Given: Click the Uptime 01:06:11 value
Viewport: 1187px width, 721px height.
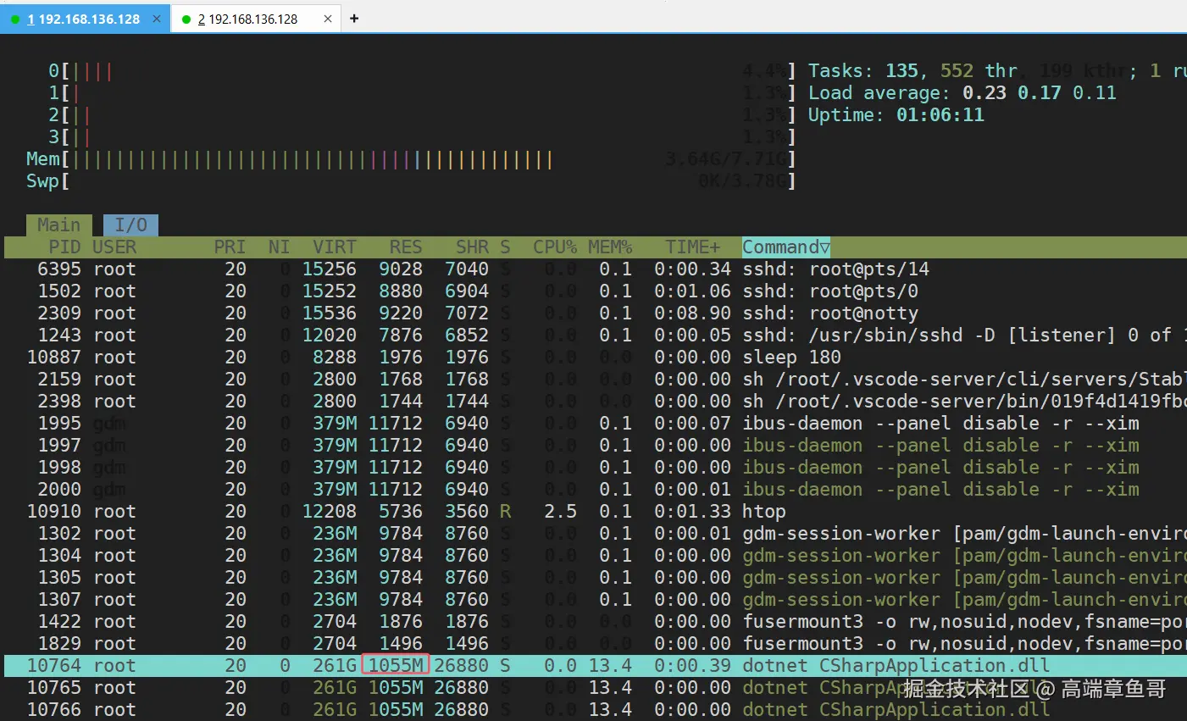Looking at the screenshot, I should tap(940, 115).
